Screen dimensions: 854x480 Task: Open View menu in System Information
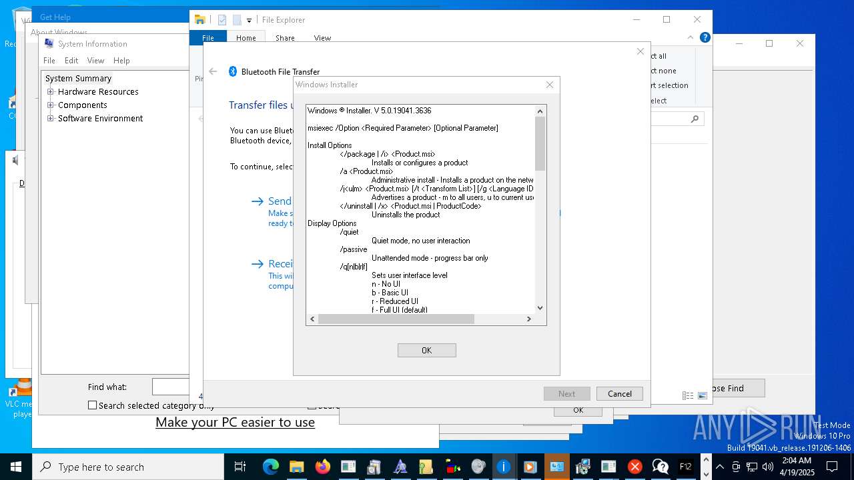point(96,60)
